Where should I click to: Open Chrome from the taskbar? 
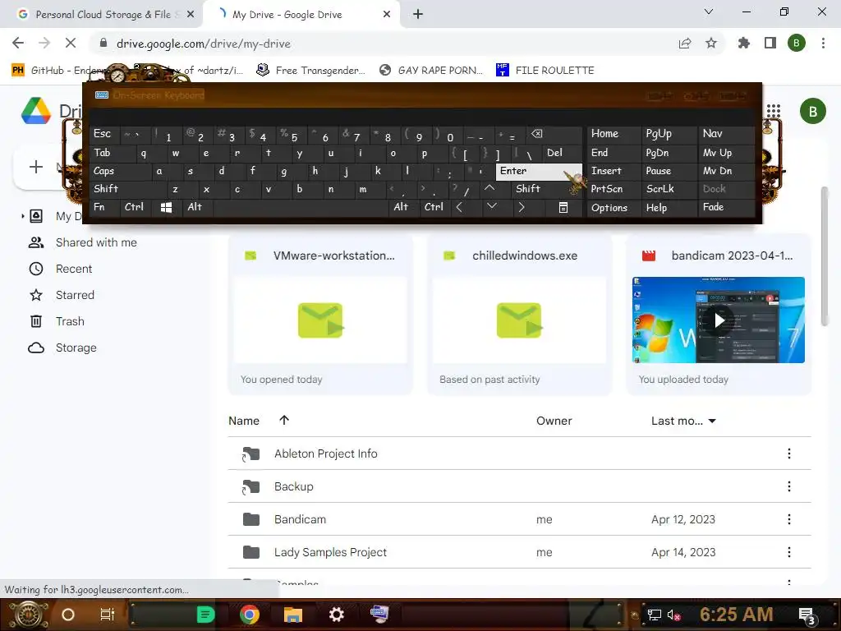click(x=250, y=614)
